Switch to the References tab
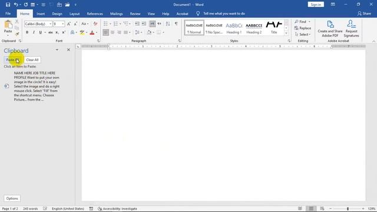 (95, 14)
